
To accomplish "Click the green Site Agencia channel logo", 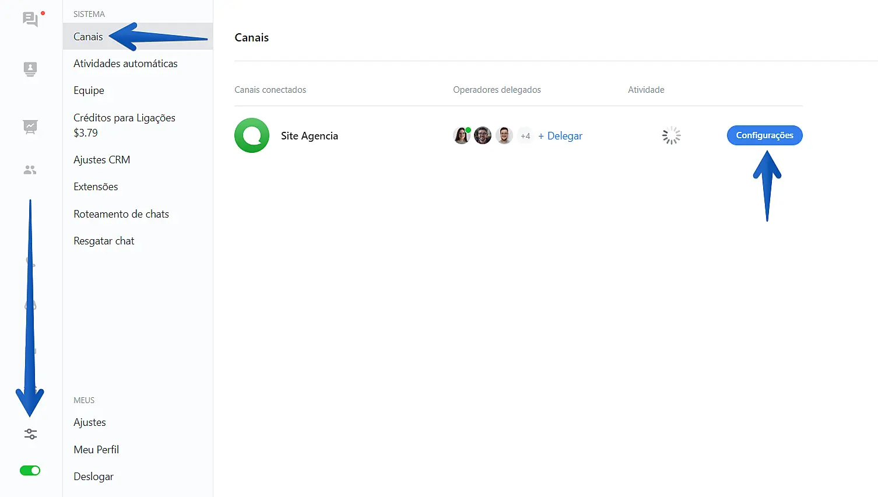I will click(x=252, y=135).
